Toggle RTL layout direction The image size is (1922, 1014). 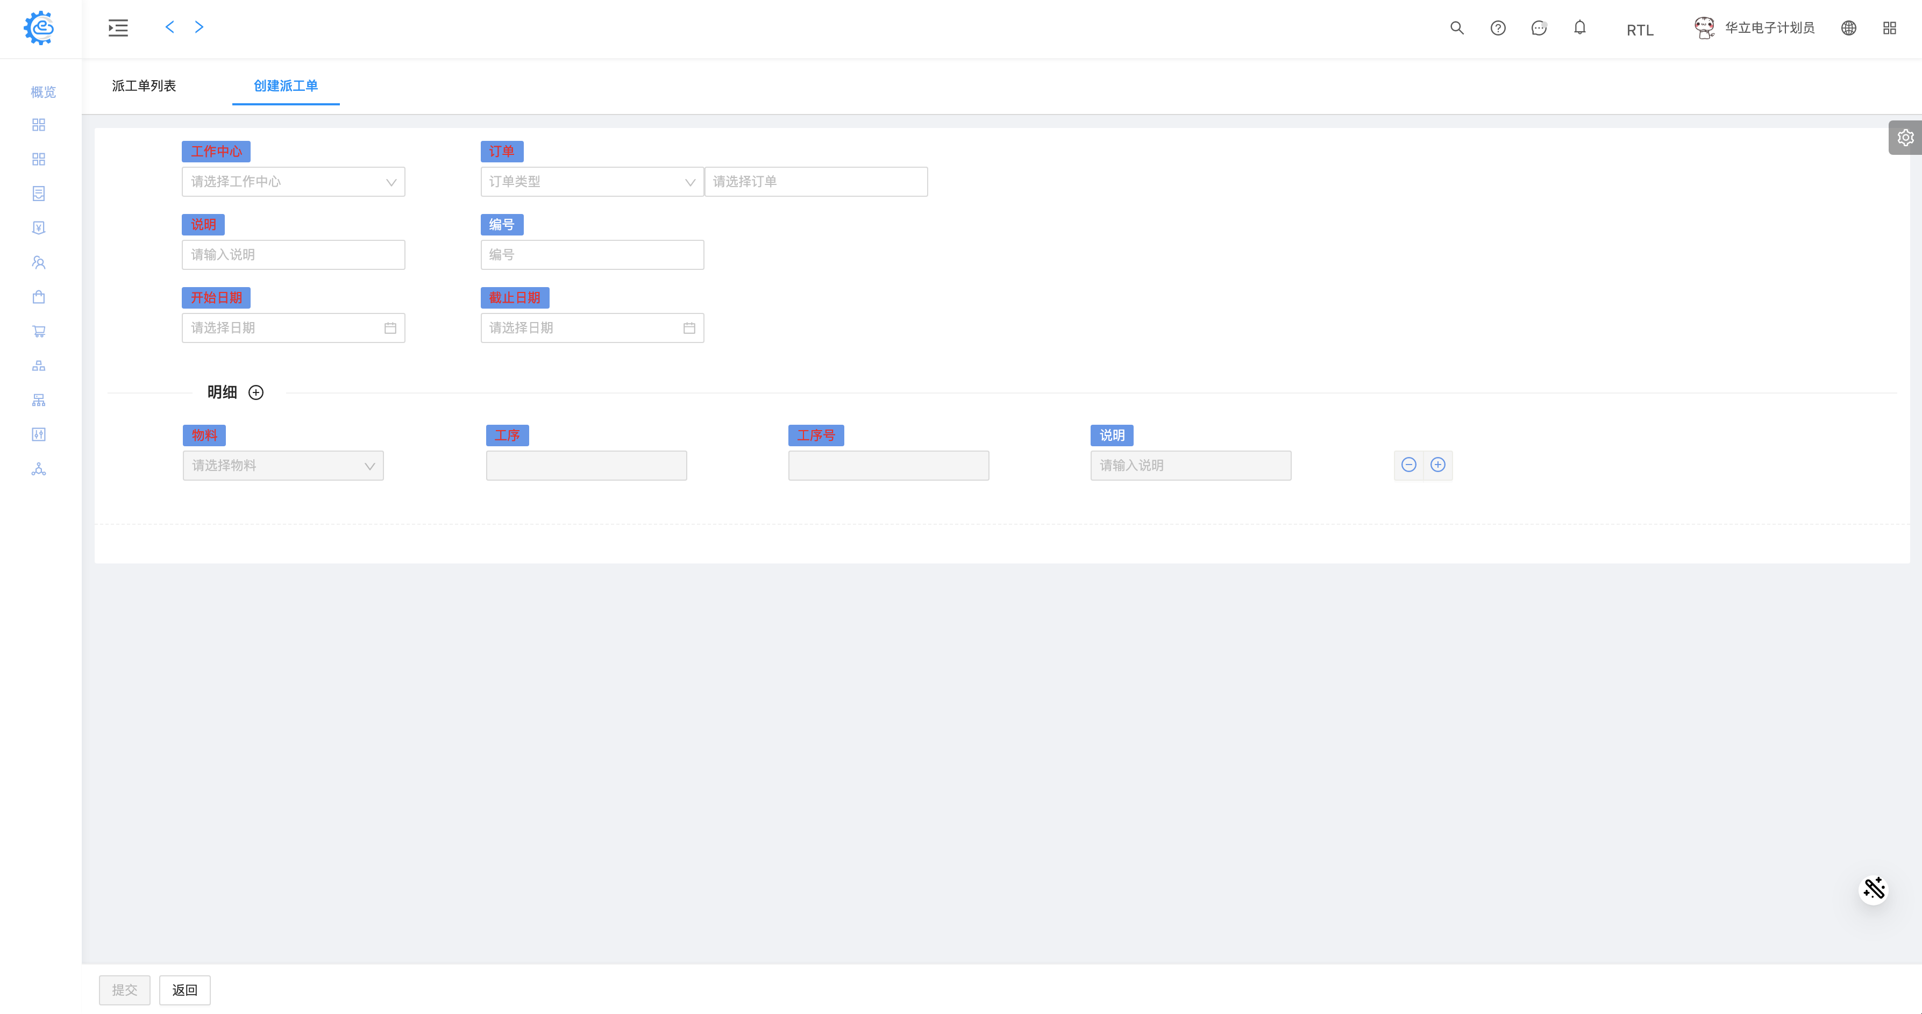[1639, 30]
